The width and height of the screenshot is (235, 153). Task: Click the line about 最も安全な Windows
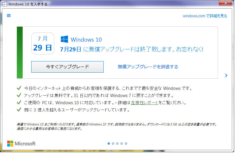[108, 88]
